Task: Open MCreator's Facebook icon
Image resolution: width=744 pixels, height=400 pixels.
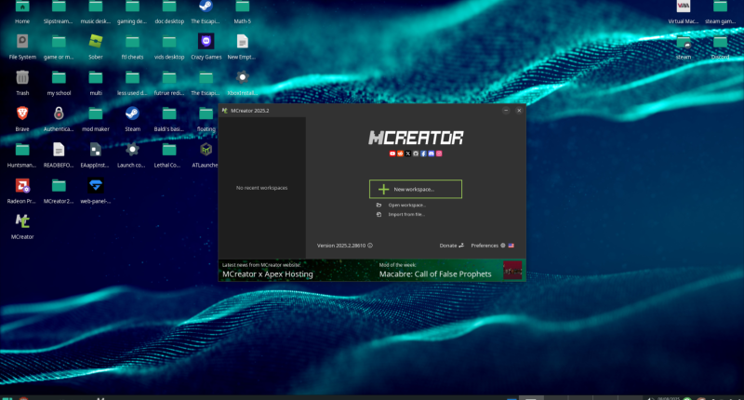Action: (423, 153)
